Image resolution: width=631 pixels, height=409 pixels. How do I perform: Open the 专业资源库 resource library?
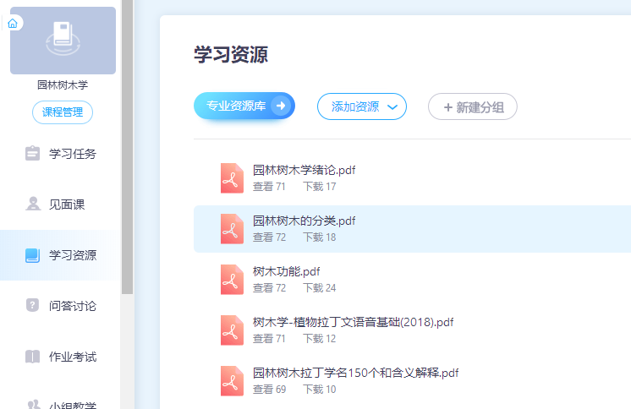[x=244, y=106]
